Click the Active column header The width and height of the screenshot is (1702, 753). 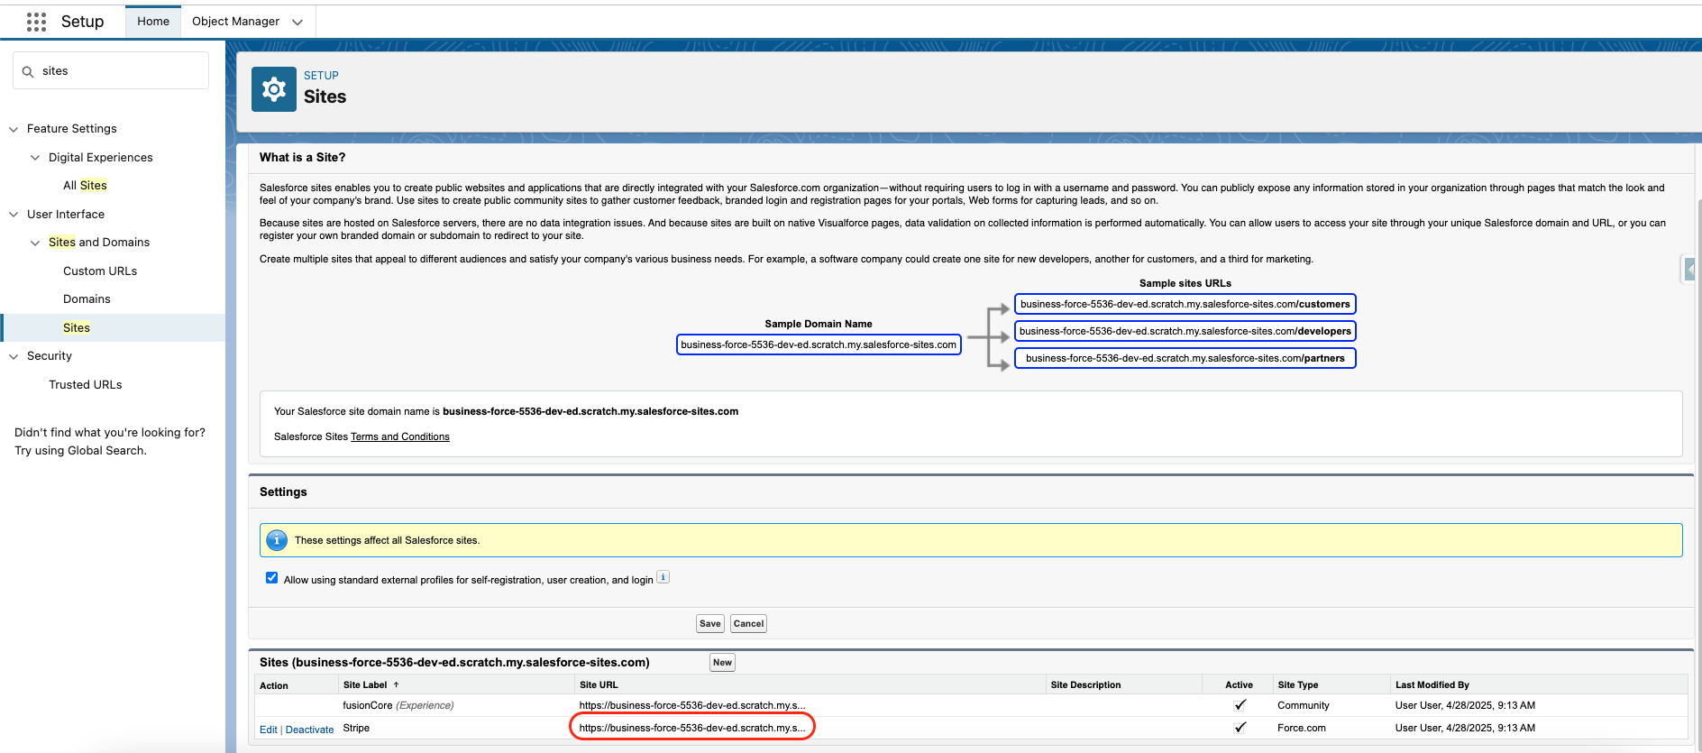1239,685
